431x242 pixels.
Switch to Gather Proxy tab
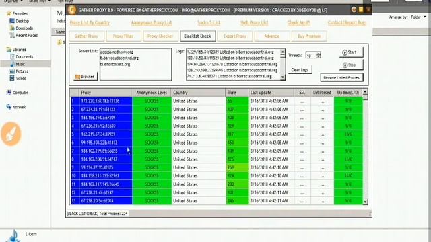pyautogui.click(x=86, y=36)
